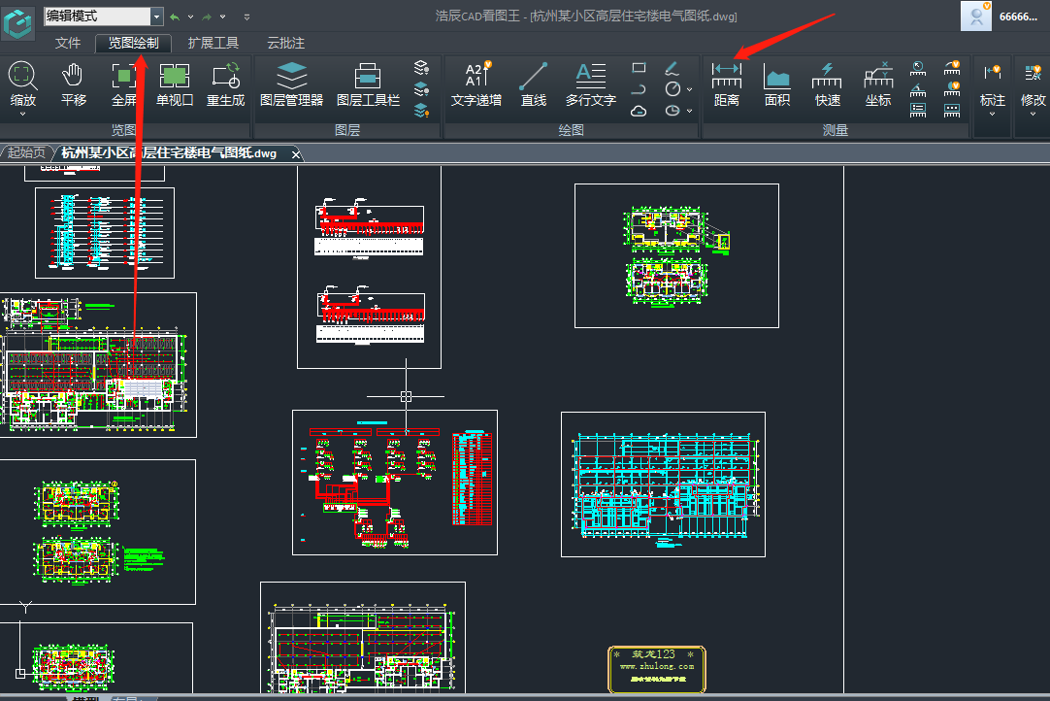Open the 图层管理器 layer manager
Image resolution: width=1050 pixels, height=701 pixels.
click(x=291, y=83)
